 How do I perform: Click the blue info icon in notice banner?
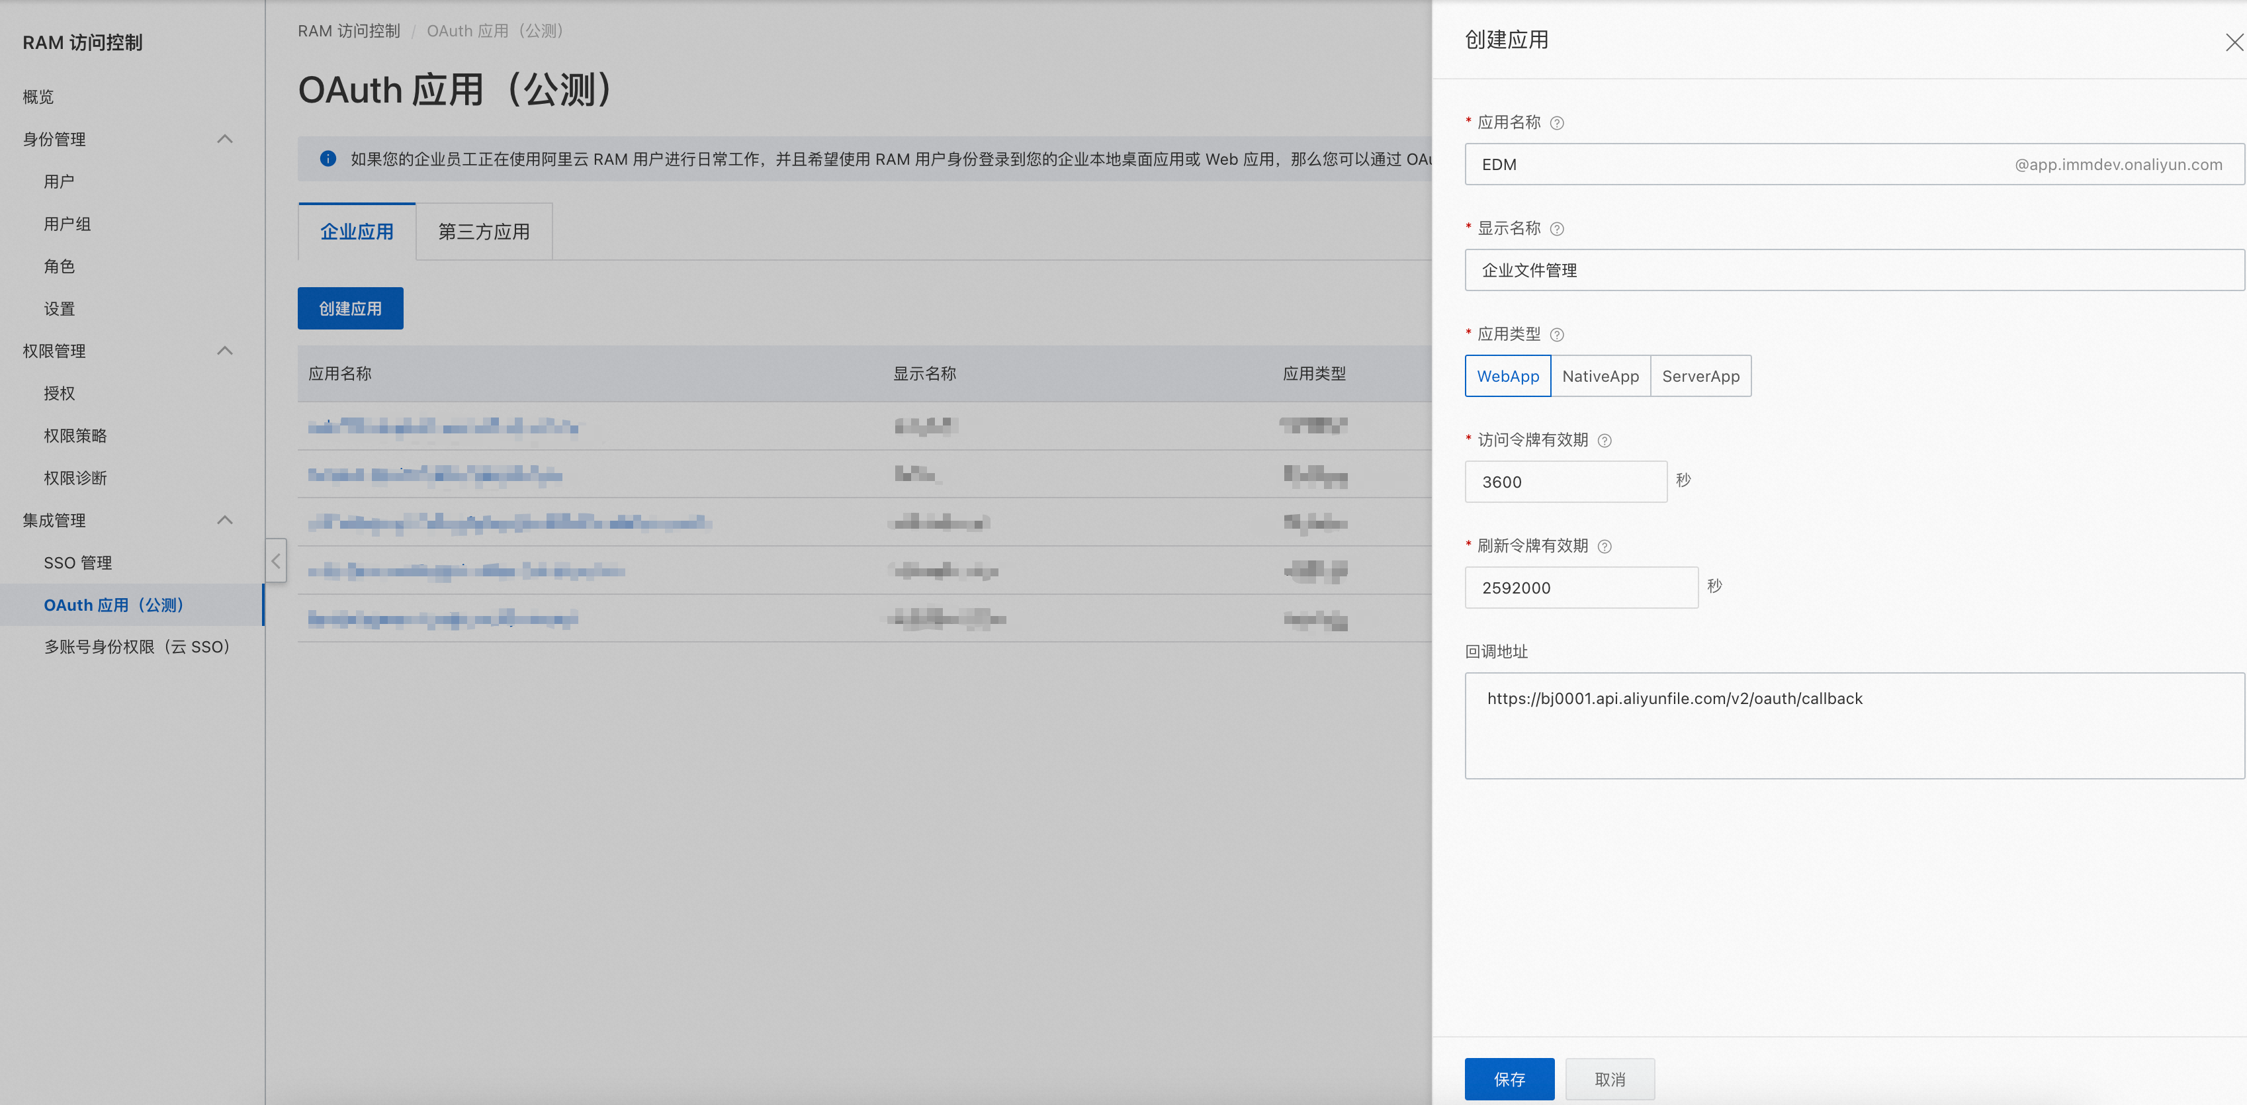pyautogui.click(x=328, y=159)
